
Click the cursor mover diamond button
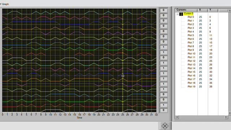coord(165,126)
